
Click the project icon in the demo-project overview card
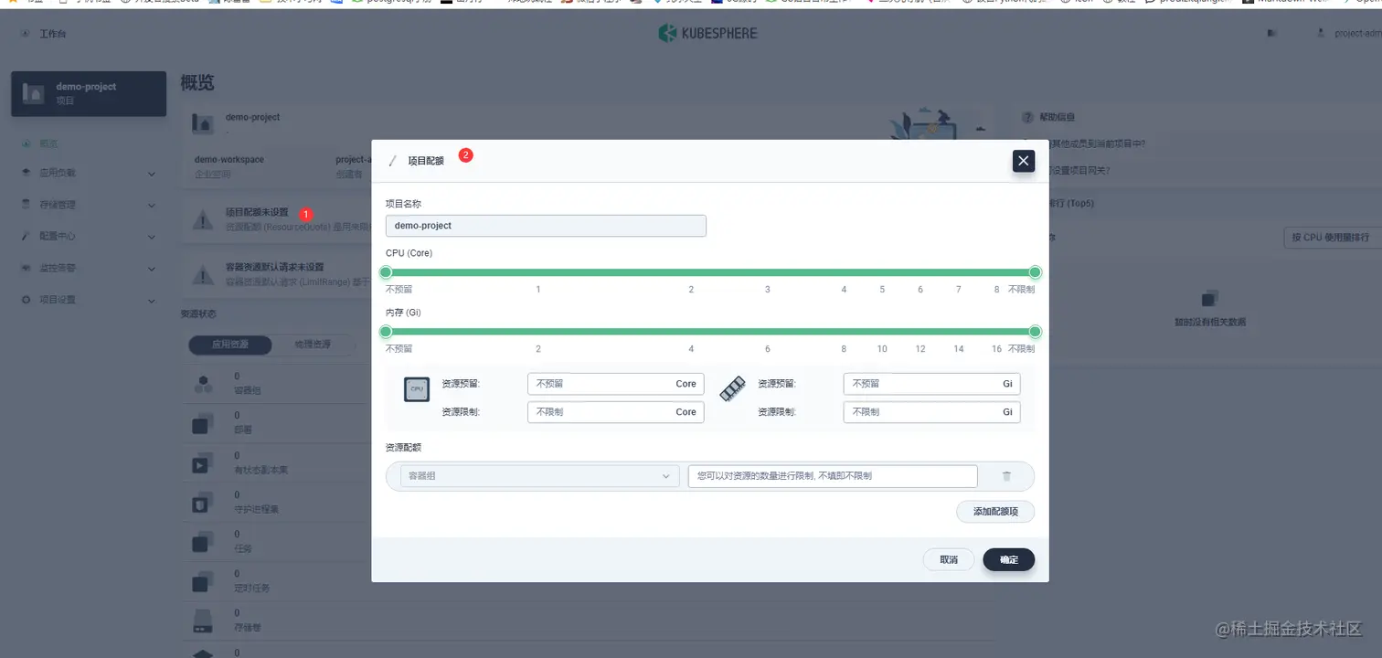click(x=203, y=122)
